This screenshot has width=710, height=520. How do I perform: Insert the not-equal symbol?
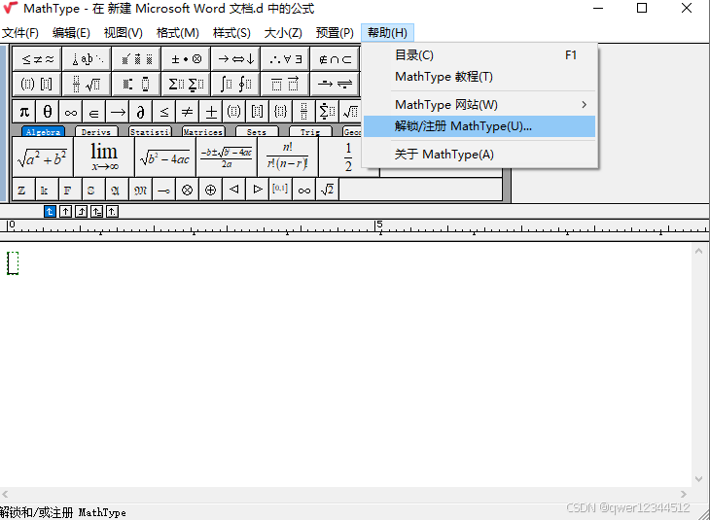point(188,112)
